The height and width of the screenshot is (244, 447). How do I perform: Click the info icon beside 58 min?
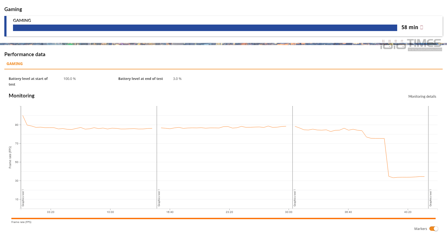pyautogui.click(x=422, y=27)
